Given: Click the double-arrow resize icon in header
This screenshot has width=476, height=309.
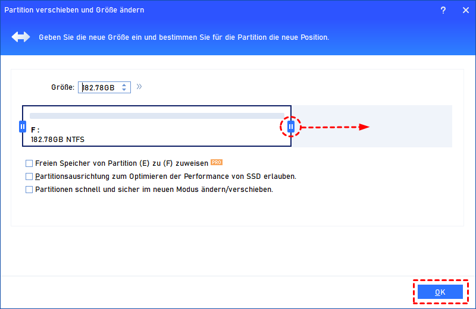Looking at the screenshot, I should (21, 37).
